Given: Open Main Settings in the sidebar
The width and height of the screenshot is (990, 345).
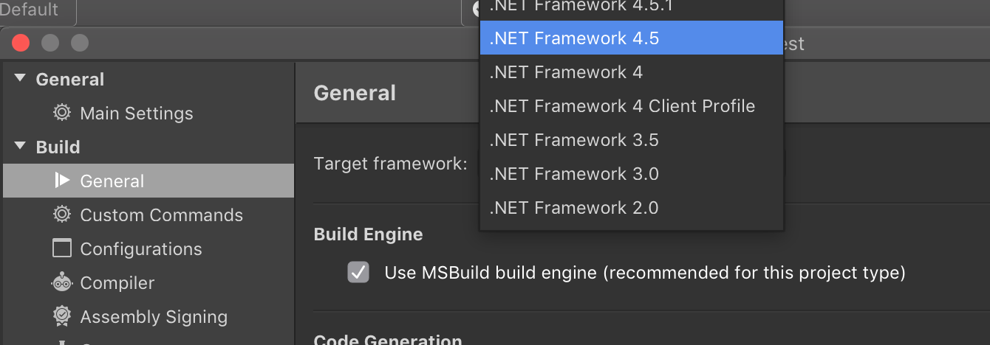Looking at the screenshot, I should [x=137, y=114].
